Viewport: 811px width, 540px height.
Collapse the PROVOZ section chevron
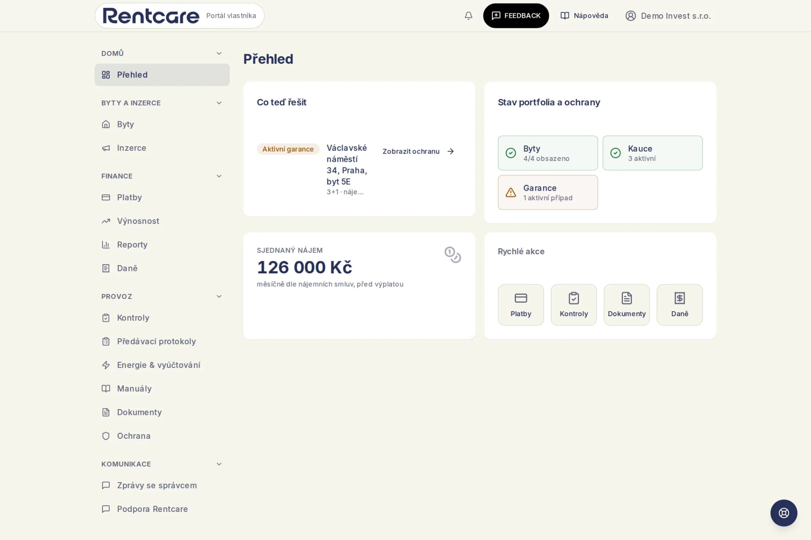(219, 296)
